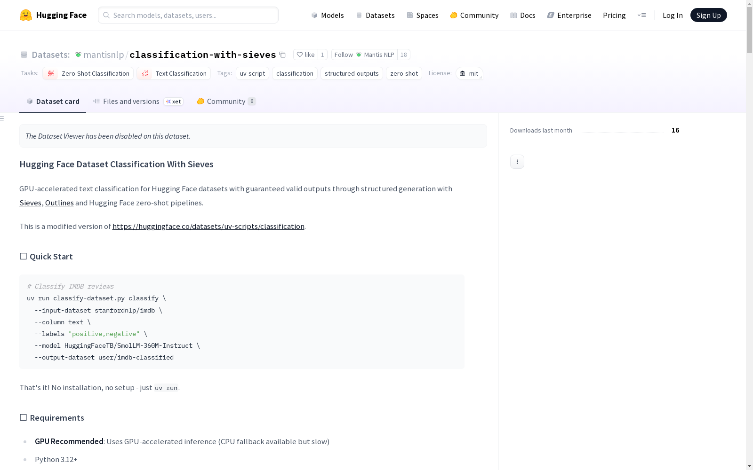The height and width of the screenshot is (470, 753).
Task: Go to the Pricing page
Action: click(x=614, y=15)
